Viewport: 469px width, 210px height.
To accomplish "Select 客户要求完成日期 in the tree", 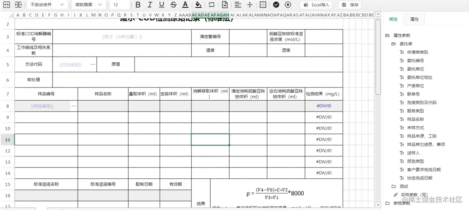I will 424,170.
